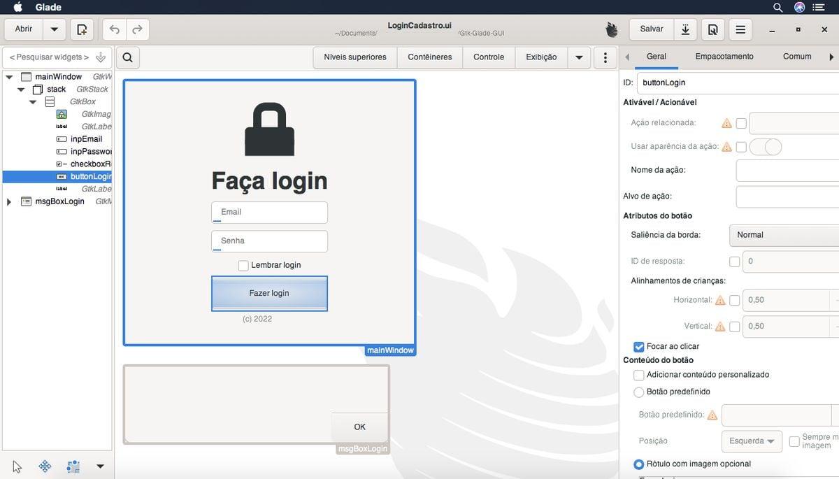Screen dimensions: 839x479
Task: Click the mainWindow window icon in tree
Action: pyautogui.click(x=27, y=77)
